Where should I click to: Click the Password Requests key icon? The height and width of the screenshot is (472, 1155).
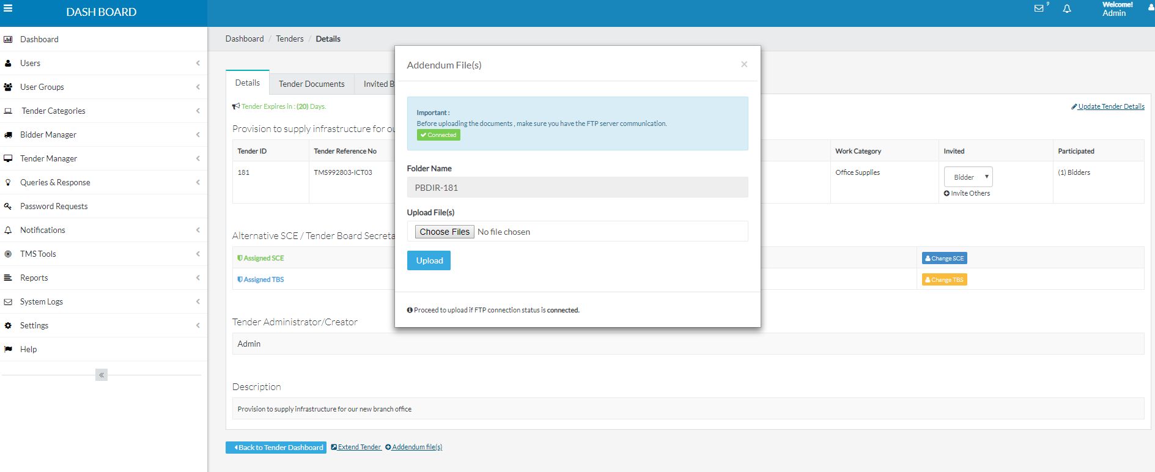(8, 206)
